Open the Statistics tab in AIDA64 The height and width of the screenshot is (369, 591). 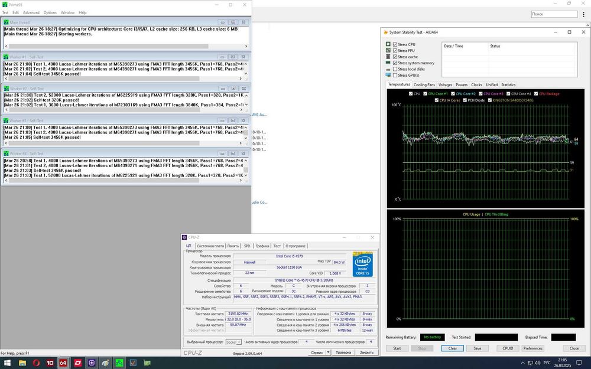[508, 84]
